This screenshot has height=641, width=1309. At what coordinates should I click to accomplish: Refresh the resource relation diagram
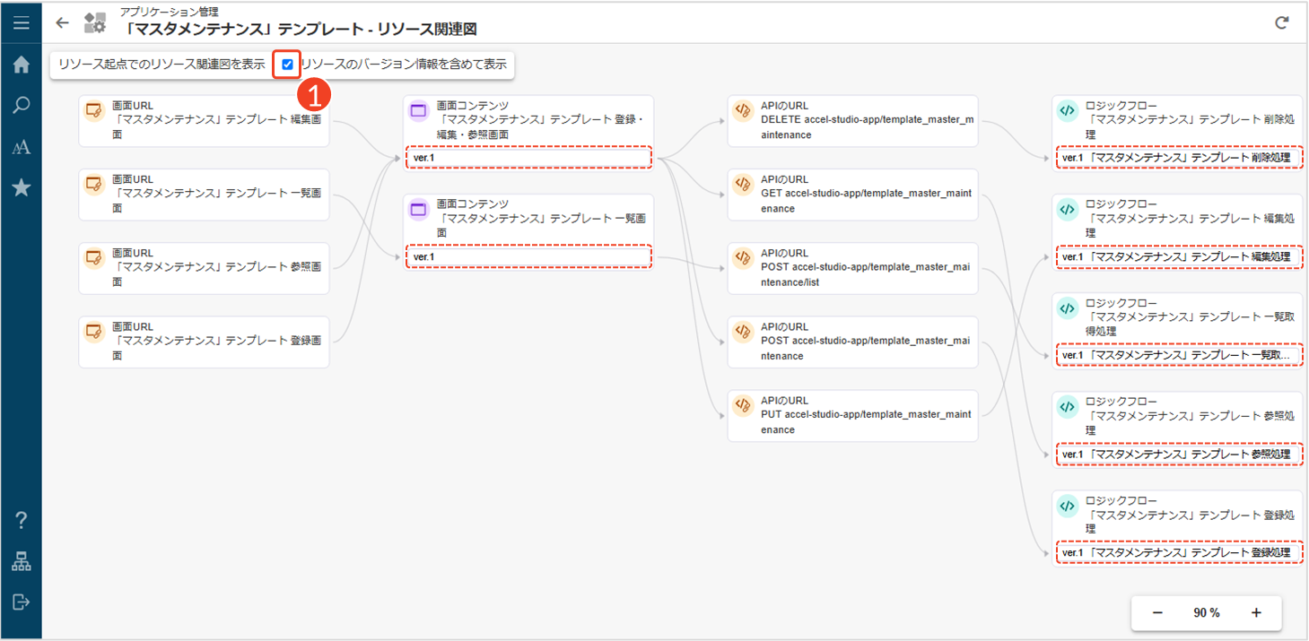[x=1282, y=22]
